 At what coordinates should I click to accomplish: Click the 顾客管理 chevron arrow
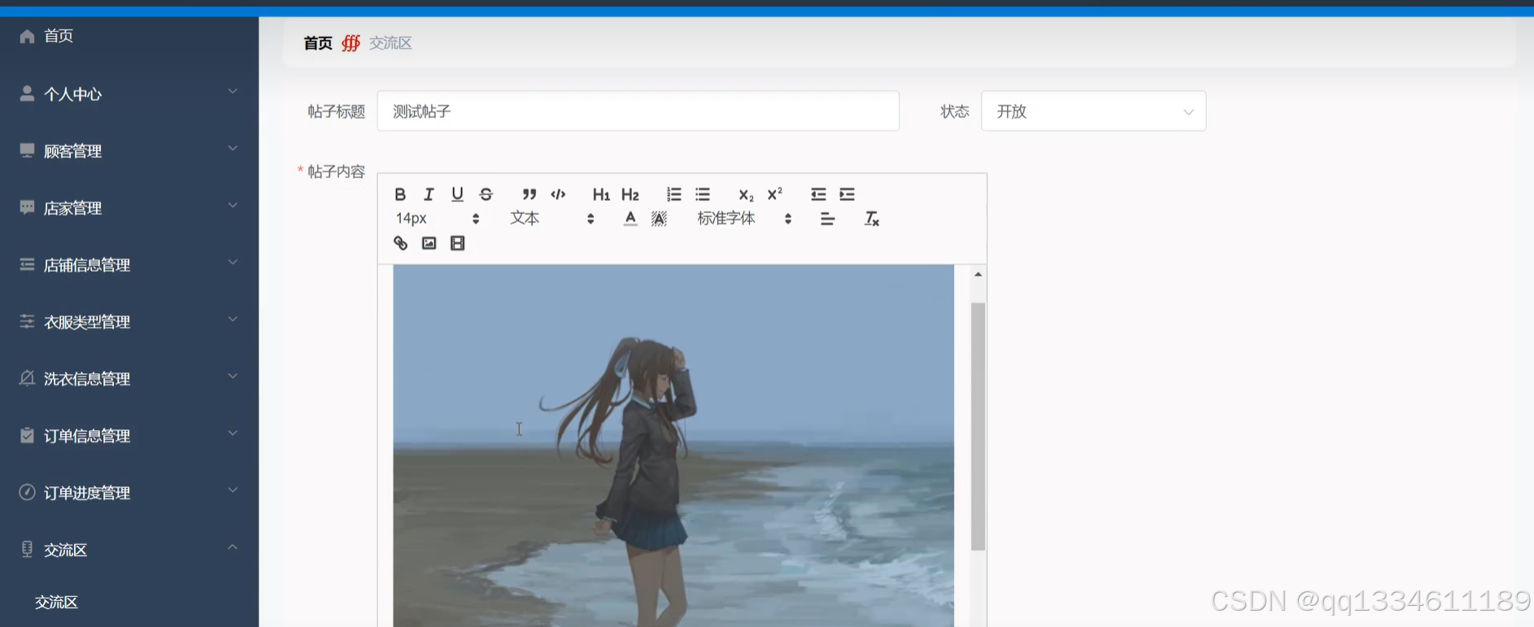[233, 148]
